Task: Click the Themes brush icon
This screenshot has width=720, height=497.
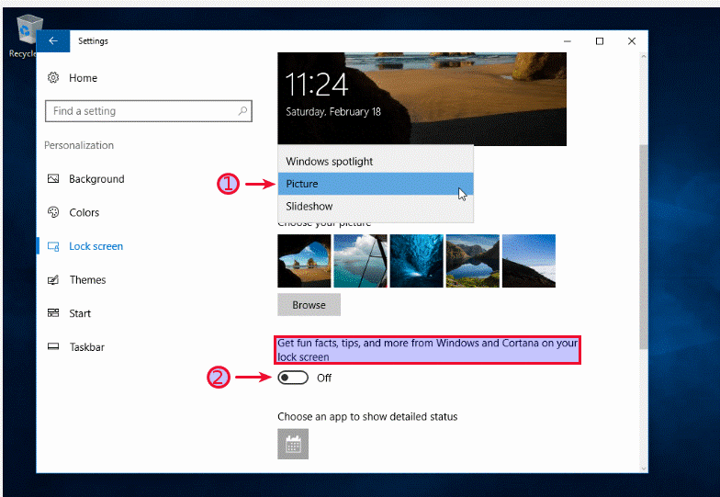Action: pyautogui.click(x=53, y=279)
